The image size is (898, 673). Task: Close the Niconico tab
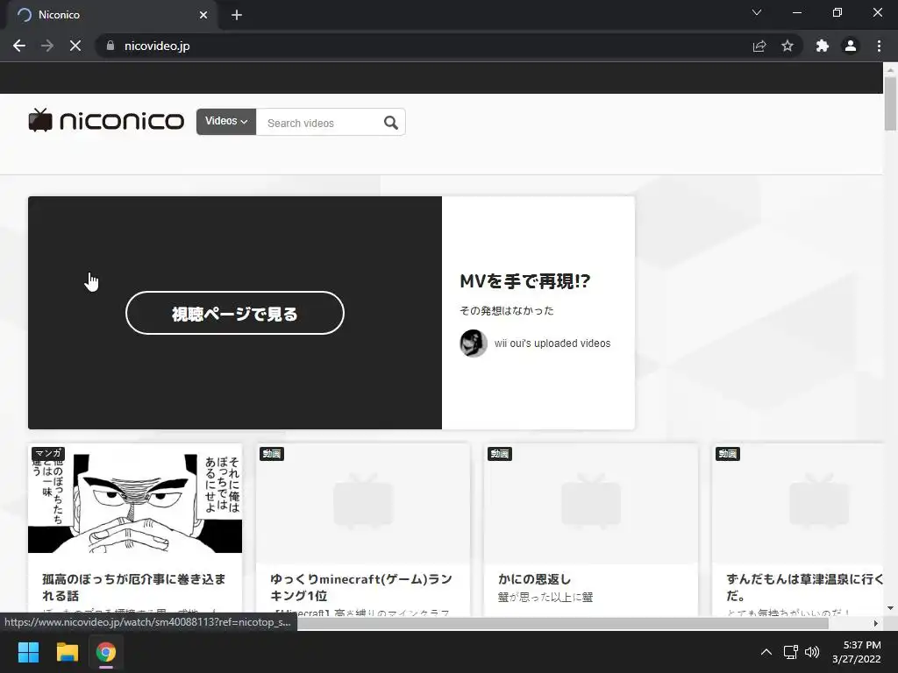(203, 15)
